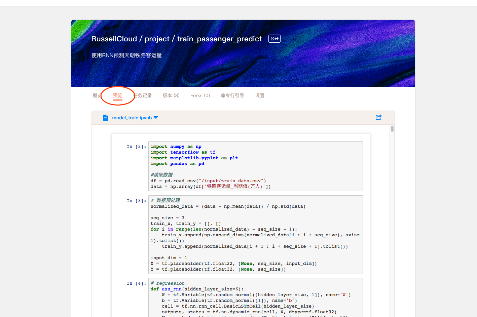Click the project description 使用RNN预测天朝铁路客运量

[126, 55]
